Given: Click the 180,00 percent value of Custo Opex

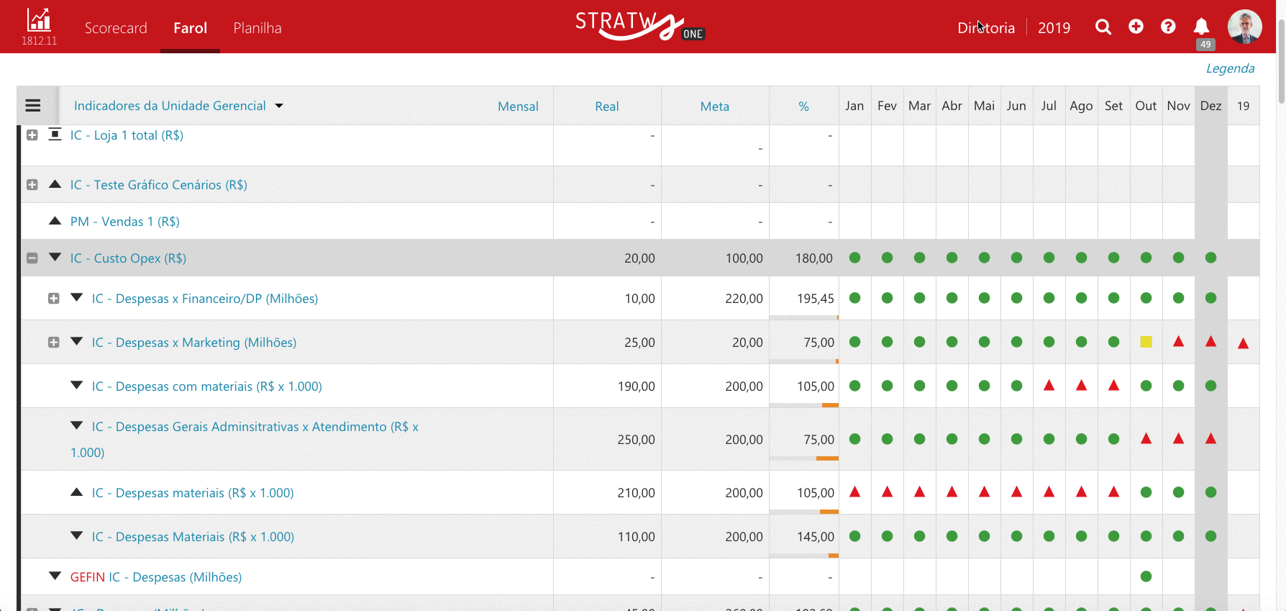Looking at the screenshot, I should tap(813, 258).
